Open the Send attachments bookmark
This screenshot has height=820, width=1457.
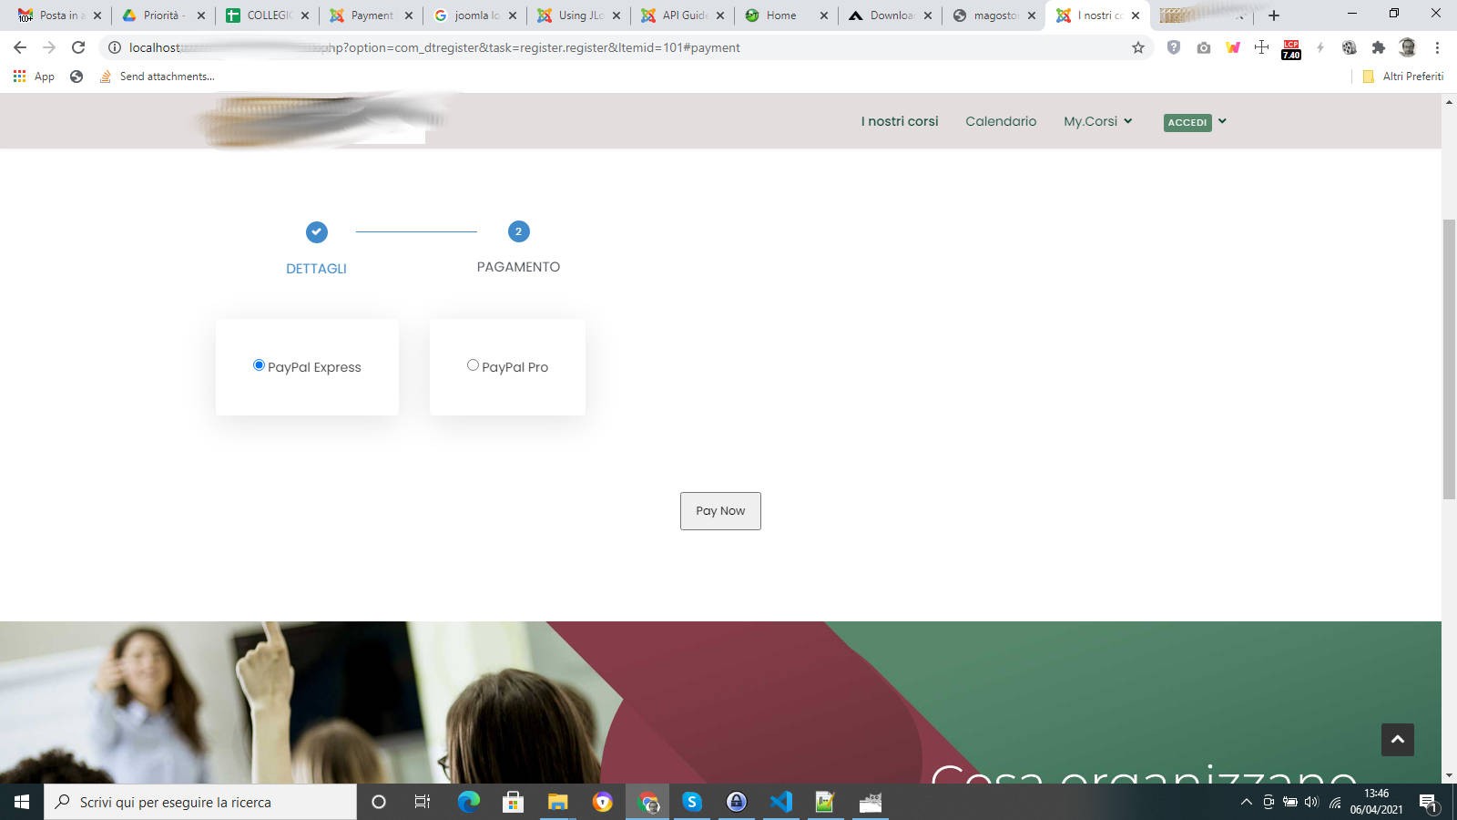(x=157, y=77)
